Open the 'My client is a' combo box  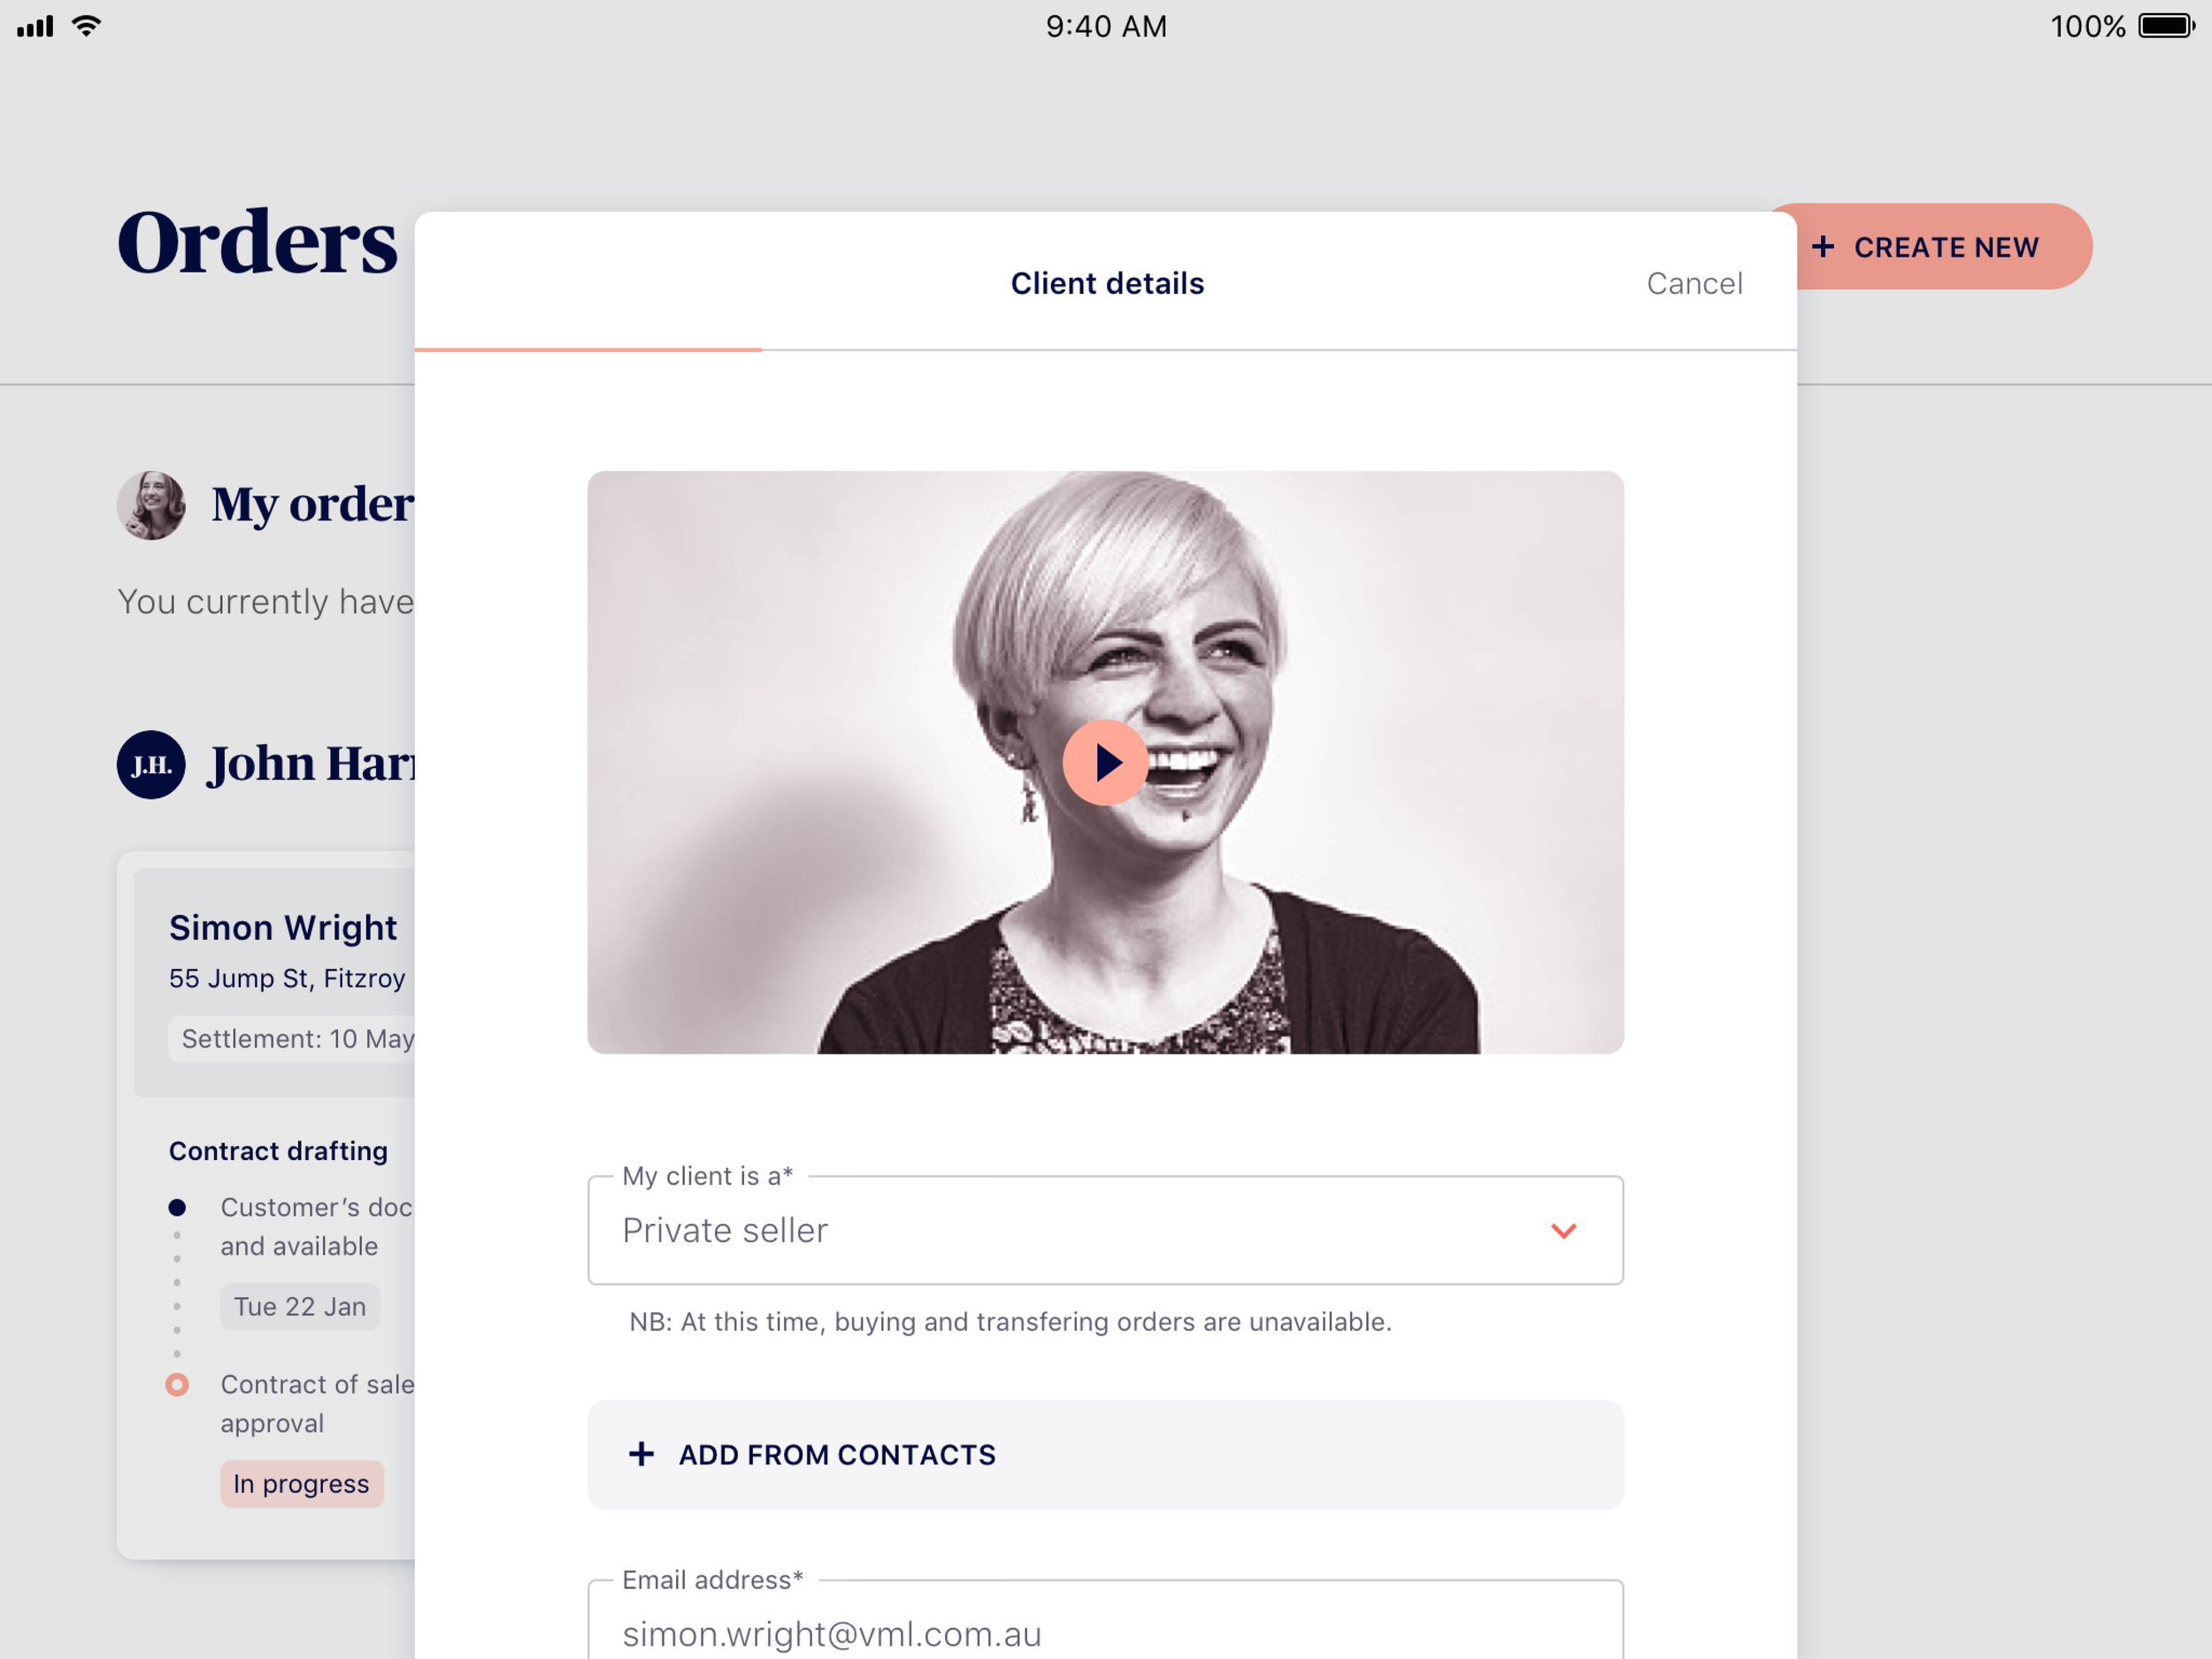[x=1105, y=1230]
